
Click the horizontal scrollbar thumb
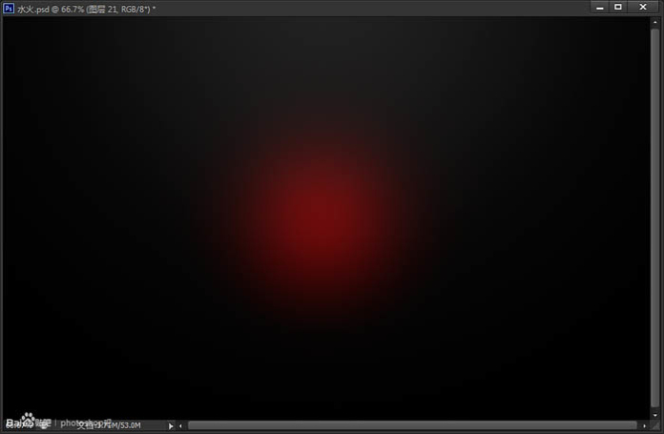click(412, 425)
